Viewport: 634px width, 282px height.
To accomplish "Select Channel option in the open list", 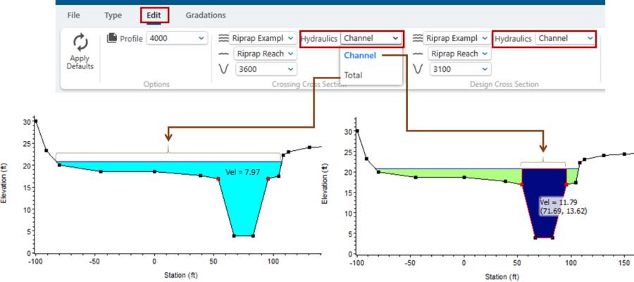I will tap(360, 56).
